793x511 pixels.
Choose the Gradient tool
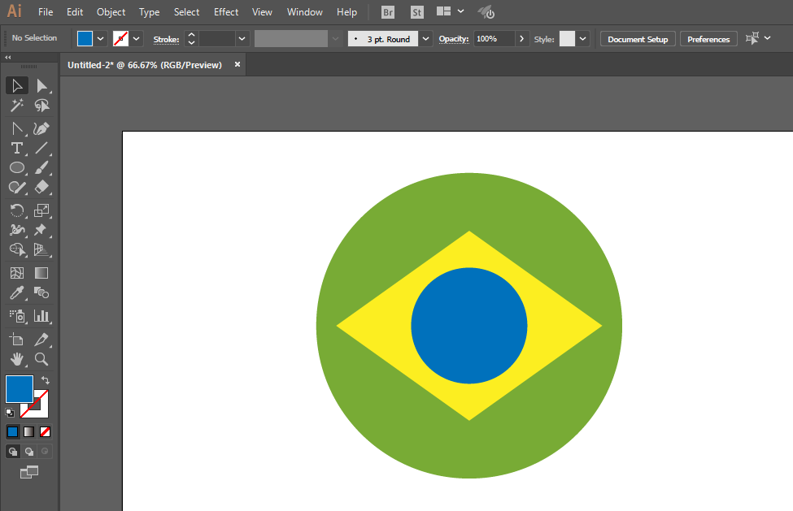pyautogui.click(x=41, y=273)
